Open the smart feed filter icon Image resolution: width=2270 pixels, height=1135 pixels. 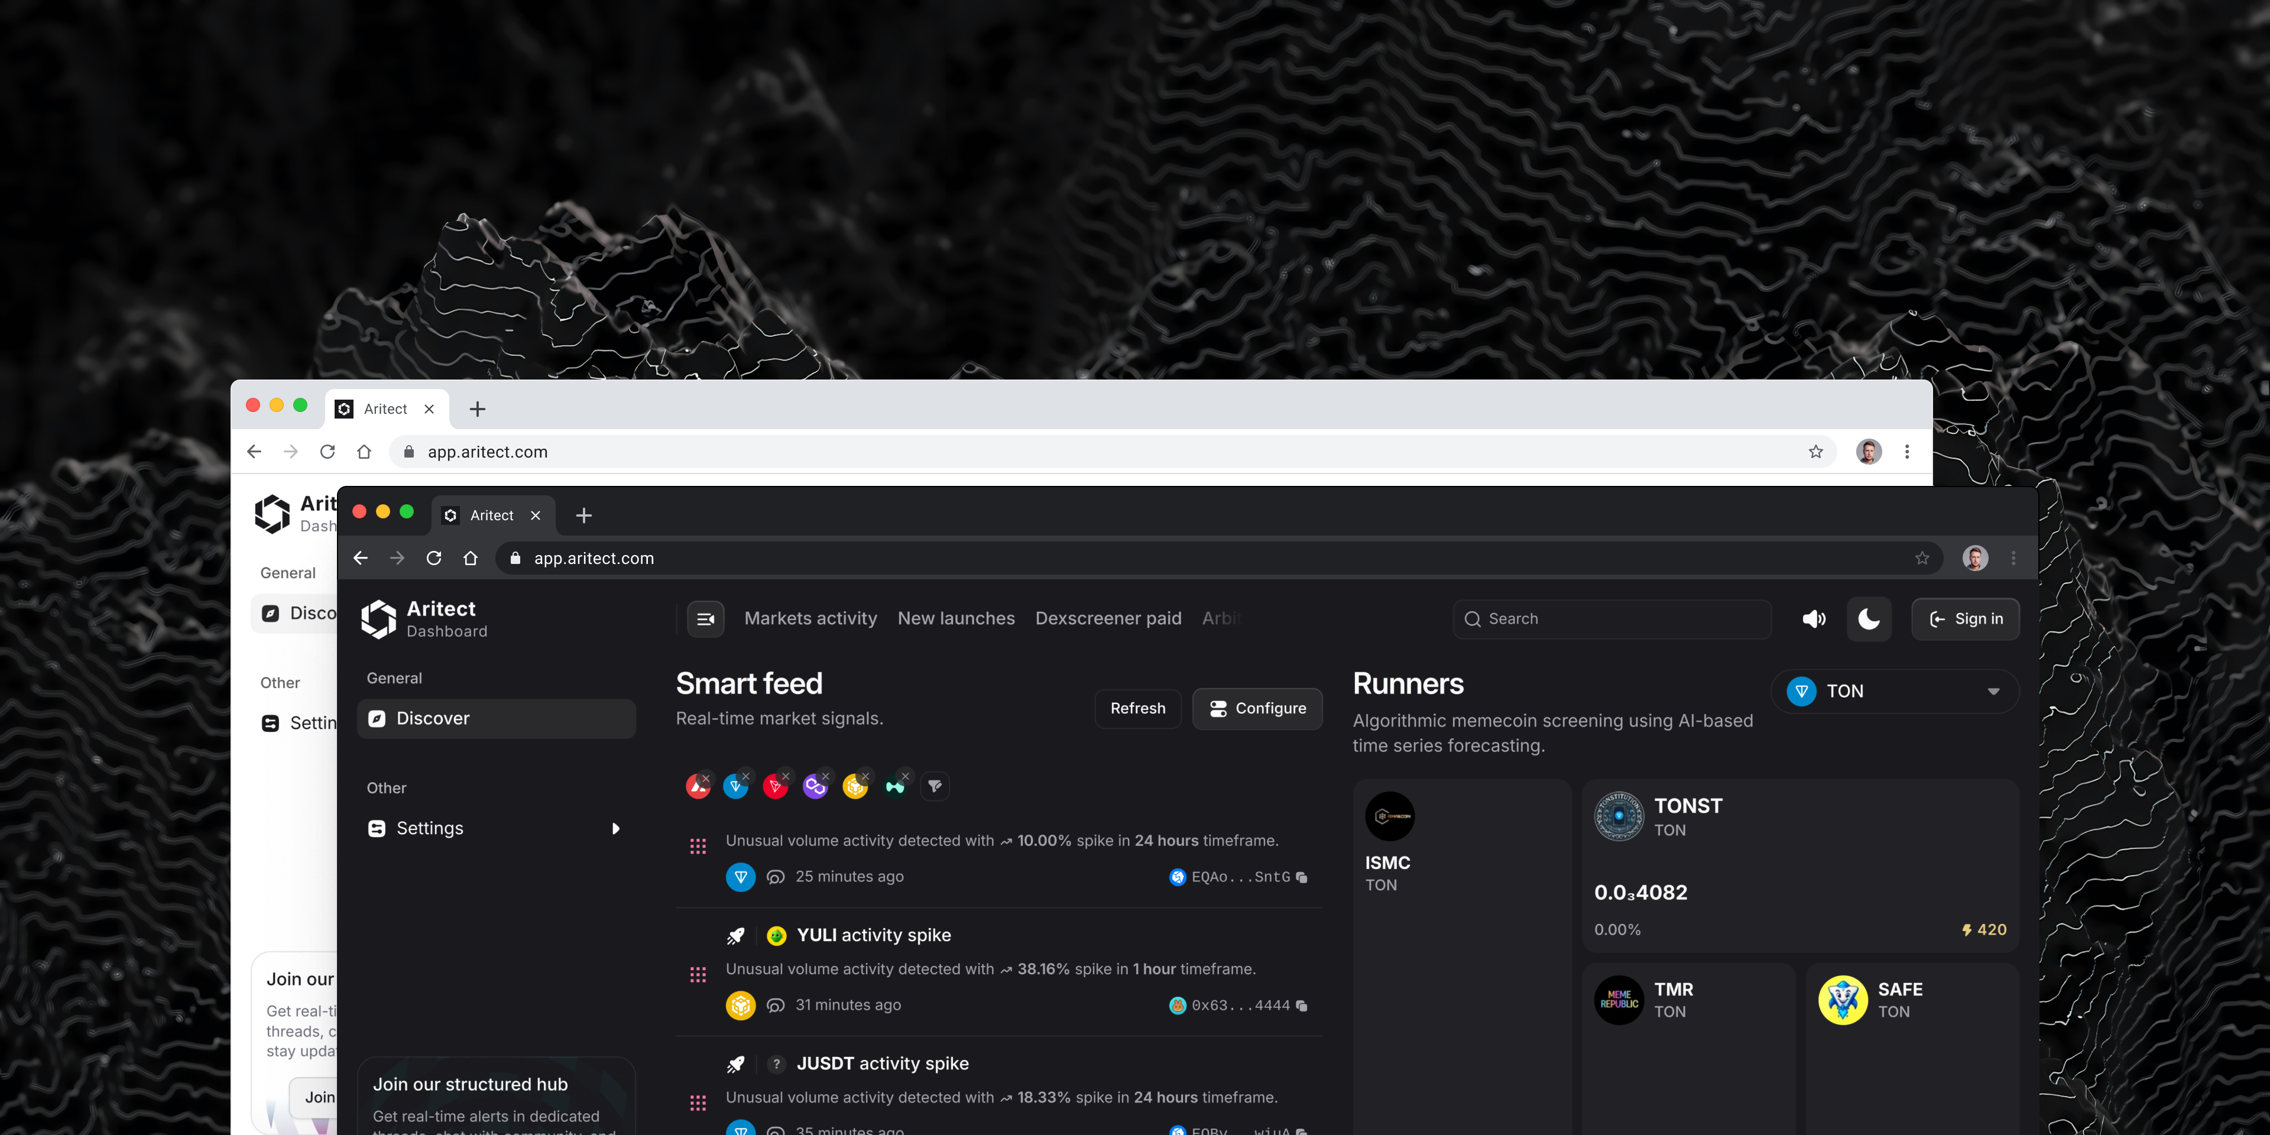tap(935, 785)
